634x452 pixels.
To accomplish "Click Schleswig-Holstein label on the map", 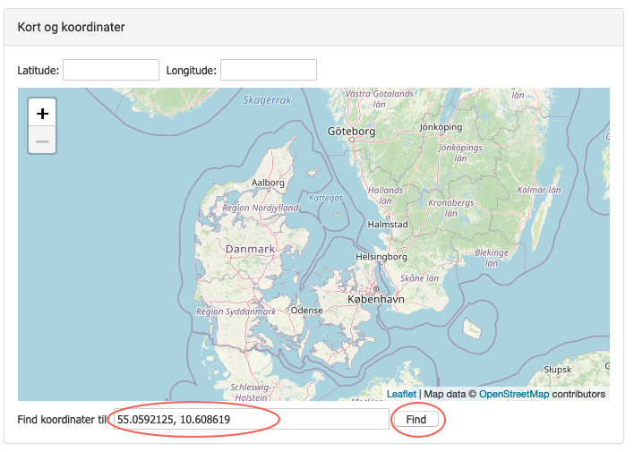I will tap(251, 392).
